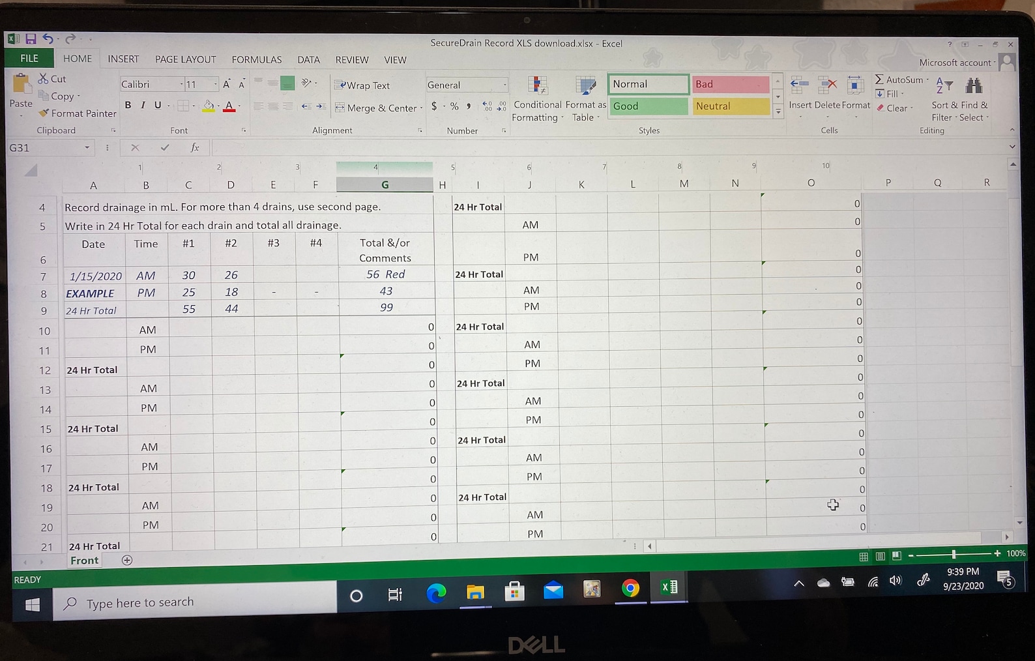The height and width of the screenshot is (661, 1035).
Task: Select the Front sheet tab
Action: 85,561
